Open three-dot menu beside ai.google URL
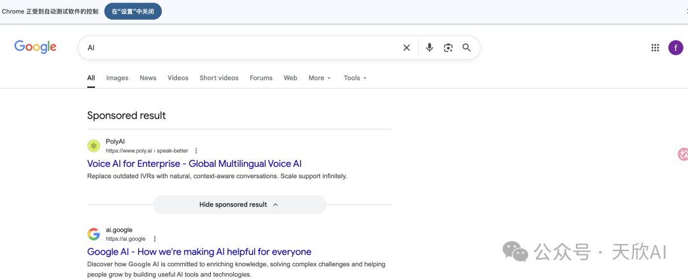Viewport: 688px width, 279px height. (154, 239)
